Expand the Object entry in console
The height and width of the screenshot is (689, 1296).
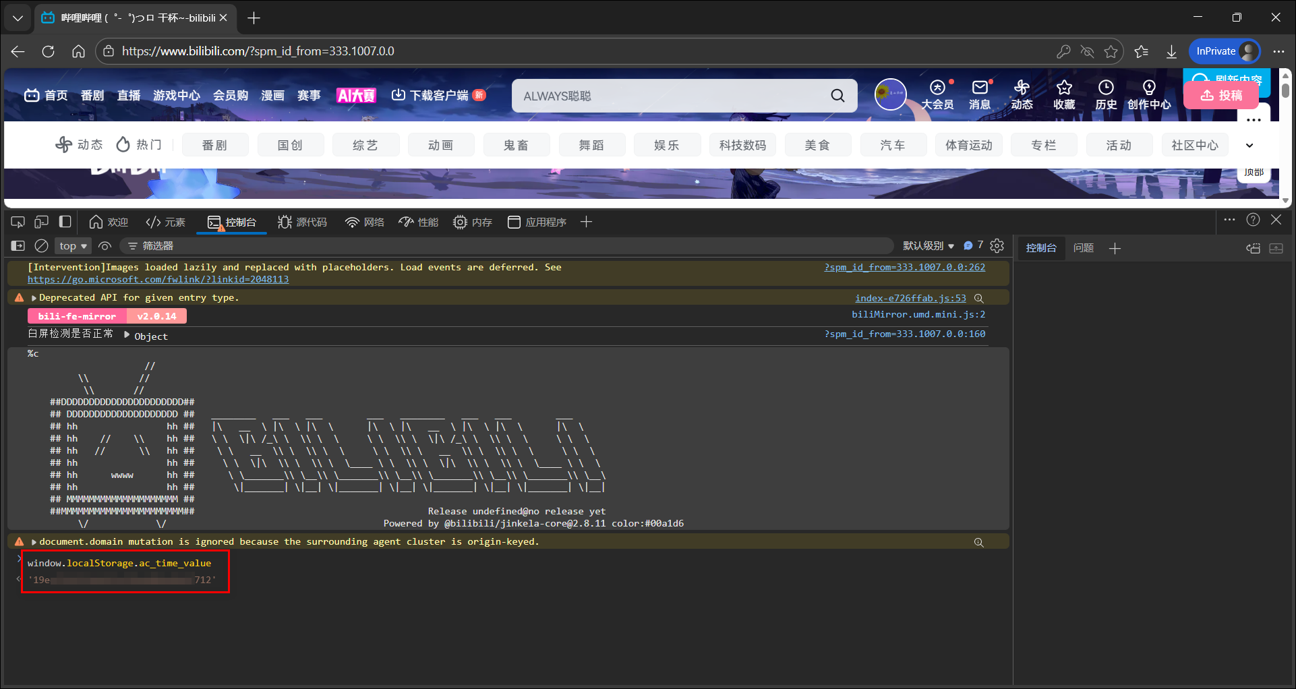127,335
